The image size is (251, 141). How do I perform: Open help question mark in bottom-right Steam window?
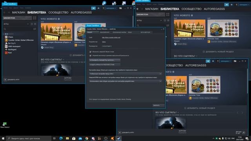(218, 61)
